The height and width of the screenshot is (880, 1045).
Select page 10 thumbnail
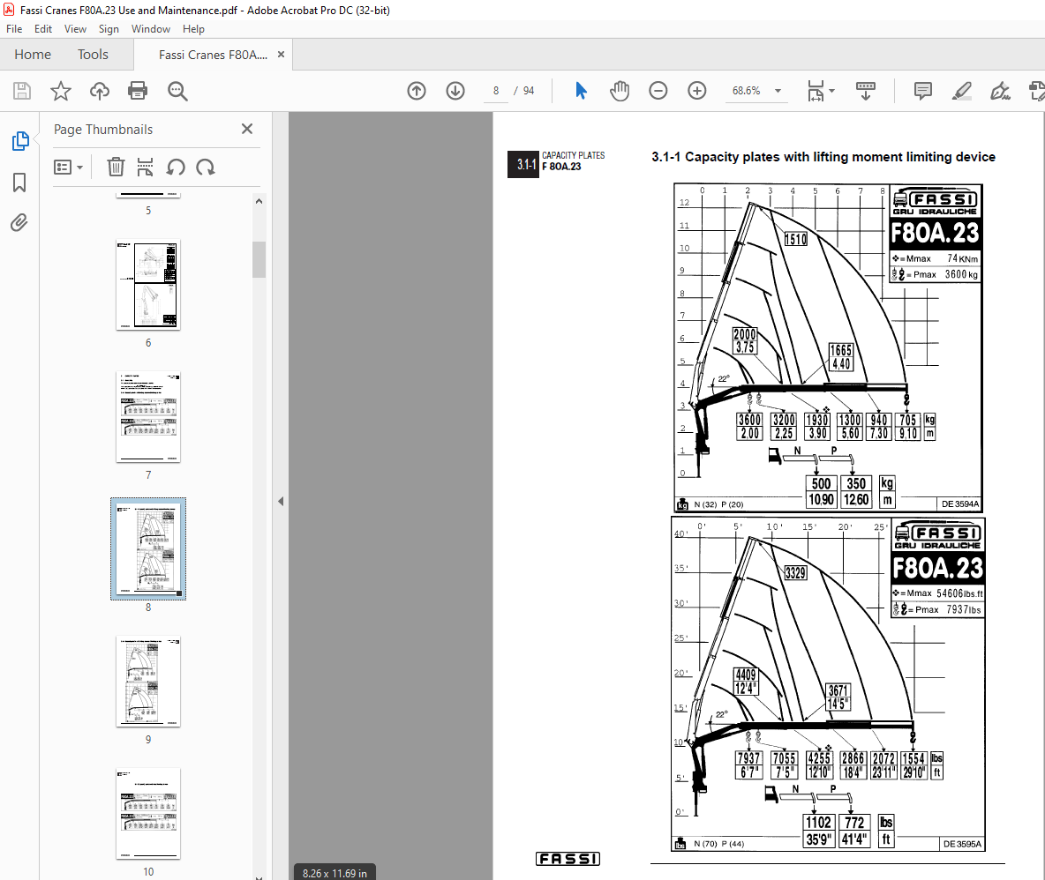click(148, 813)
